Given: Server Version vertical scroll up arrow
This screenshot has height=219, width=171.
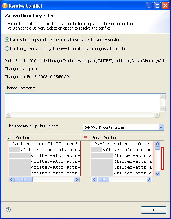Looking at the screenshot, I should [x=158, y=143].
